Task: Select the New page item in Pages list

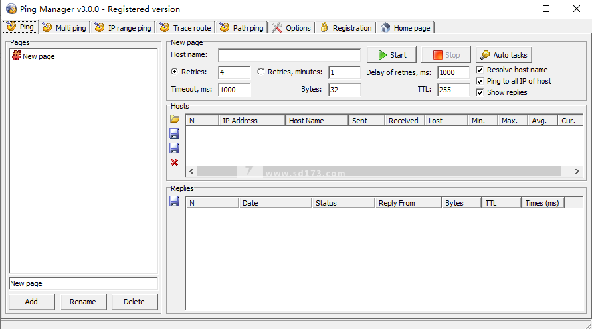Action: (38, 57)
